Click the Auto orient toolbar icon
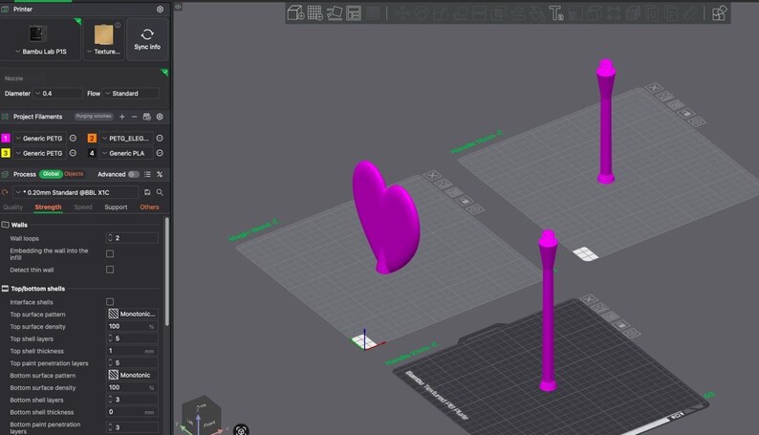 [x=335, y=13]
